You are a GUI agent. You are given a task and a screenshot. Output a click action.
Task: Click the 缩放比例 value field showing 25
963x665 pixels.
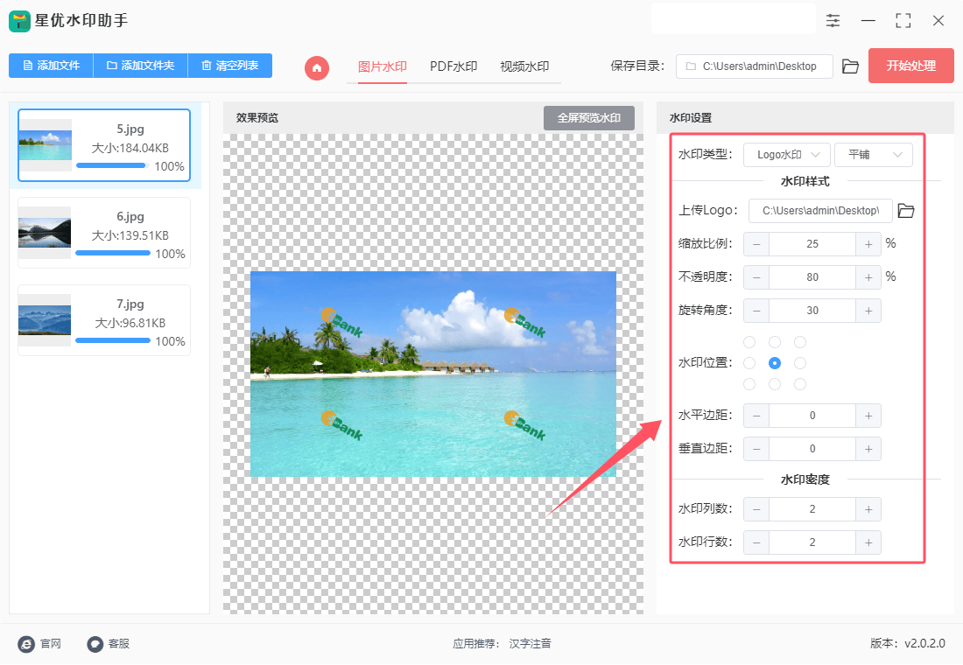(812, 244)
